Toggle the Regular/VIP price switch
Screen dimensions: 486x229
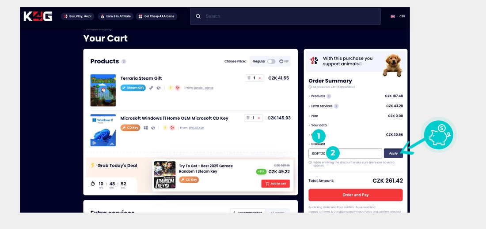pyautogui.click(x=271, y=62)
